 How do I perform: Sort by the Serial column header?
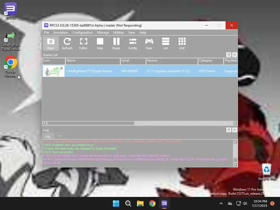(133, 61)
